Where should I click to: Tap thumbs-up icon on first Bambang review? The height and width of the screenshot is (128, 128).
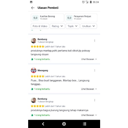point(32,59)
